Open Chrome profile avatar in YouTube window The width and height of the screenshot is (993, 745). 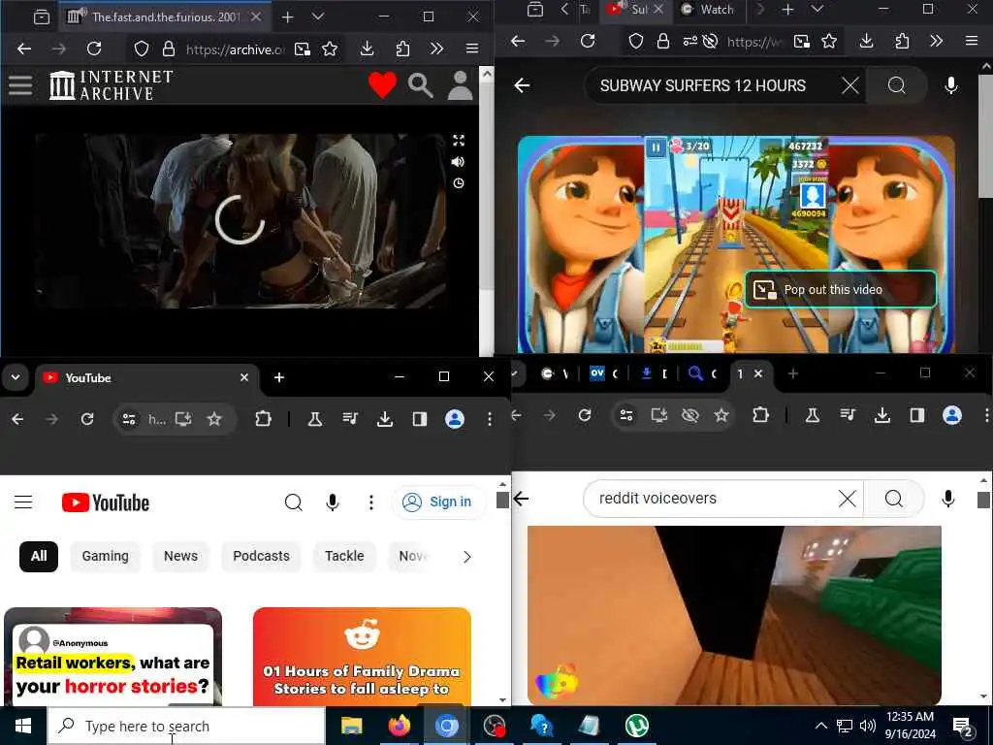[x=455, y=419]
